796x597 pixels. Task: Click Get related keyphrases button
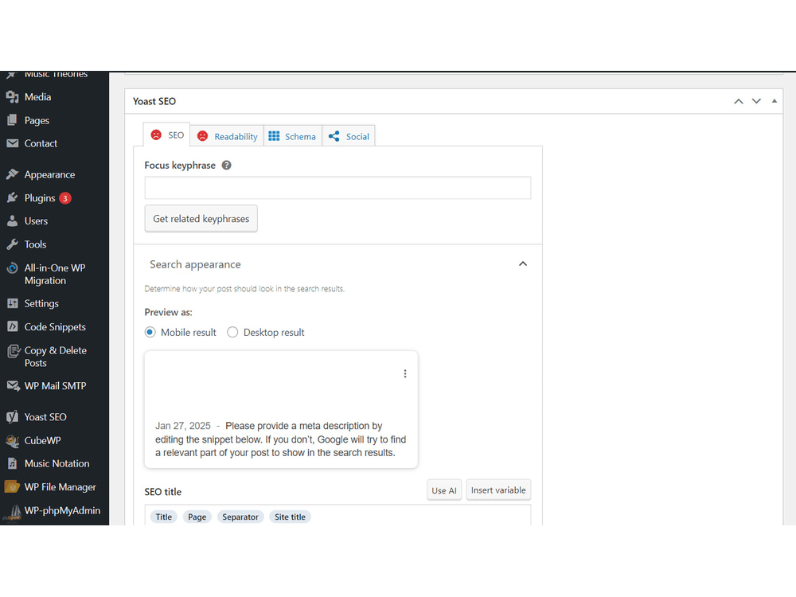[x=201, y=219]
